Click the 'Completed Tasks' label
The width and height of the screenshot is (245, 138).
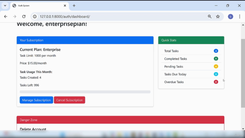click(x=175, y=59)
